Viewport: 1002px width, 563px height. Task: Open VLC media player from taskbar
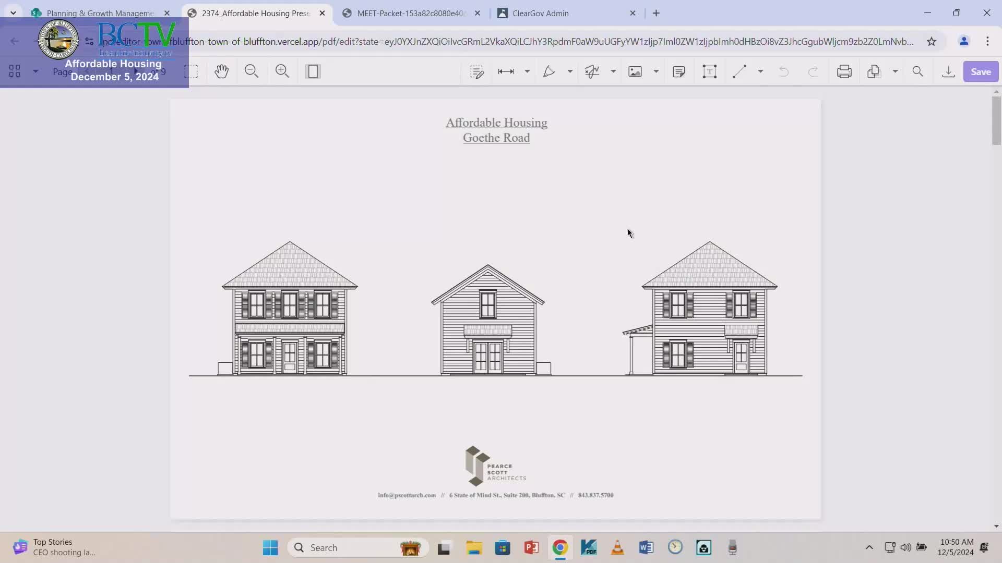point(617,547)
